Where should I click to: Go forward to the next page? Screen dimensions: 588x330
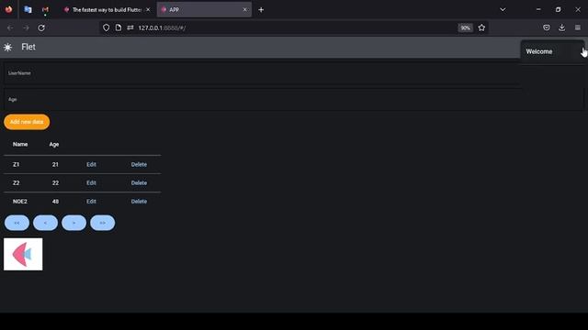(x=26, y=27)
